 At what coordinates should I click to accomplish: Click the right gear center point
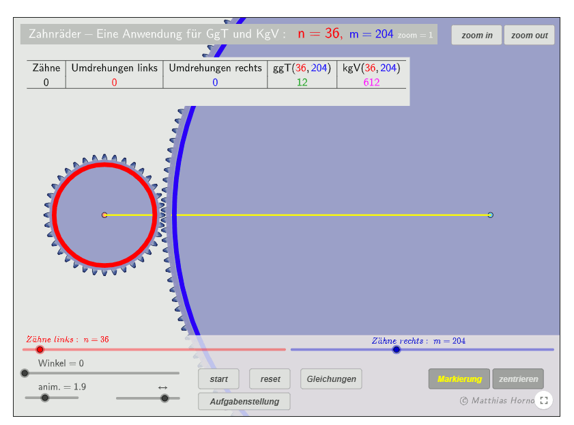pos(490,215)
